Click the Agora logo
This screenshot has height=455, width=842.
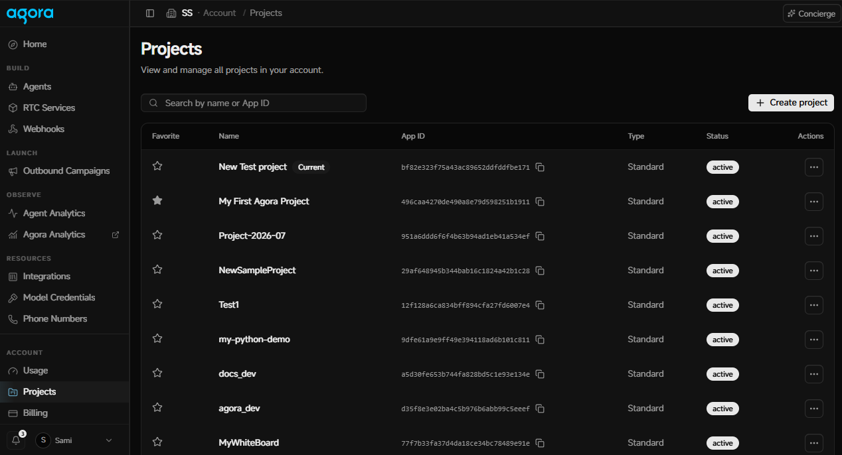(x=30, y=14)
